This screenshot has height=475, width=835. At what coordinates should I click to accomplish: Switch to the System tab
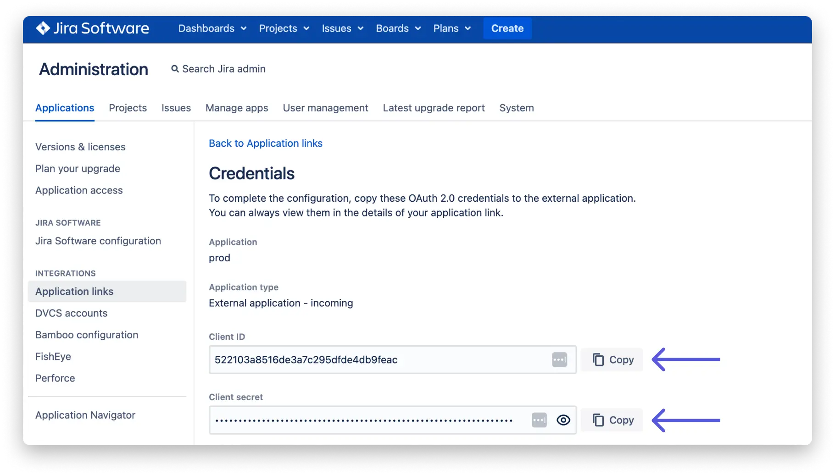517,108
